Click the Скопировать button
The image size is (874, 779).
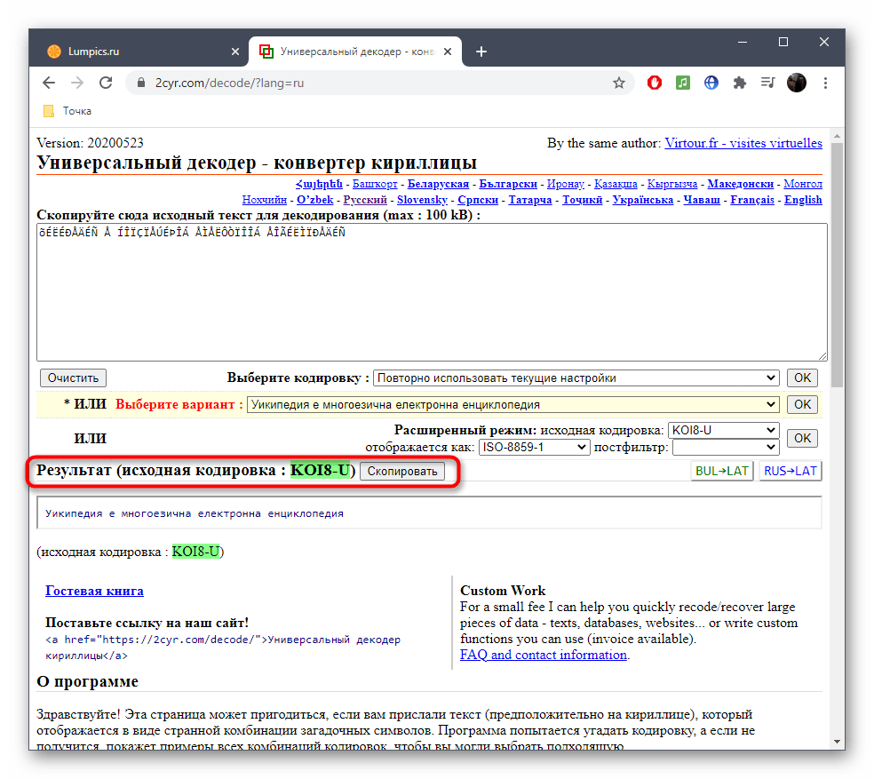(401, 471)
